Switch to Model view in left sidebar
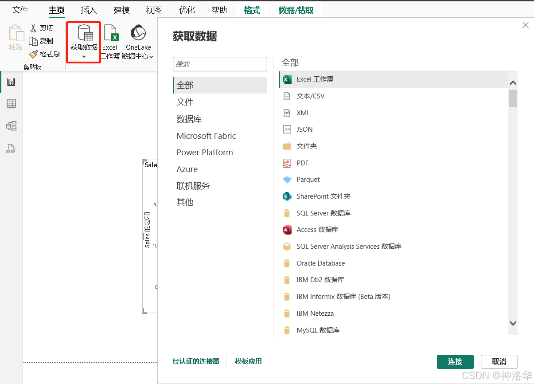534x384 pixels. pyautogui.click(x=12, y=126)
